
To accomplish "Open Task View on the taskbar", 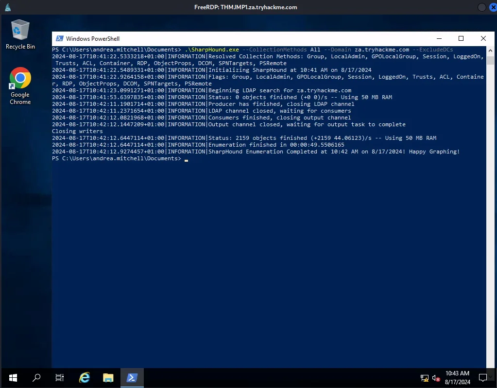I will (x=60, y=377).
